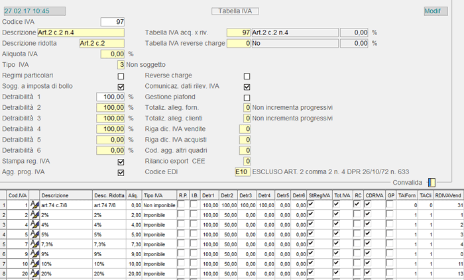This screenshot has width=464, height=280.
Task: Click the edit icon in the 9% row
Action: [x=34, y=254]
